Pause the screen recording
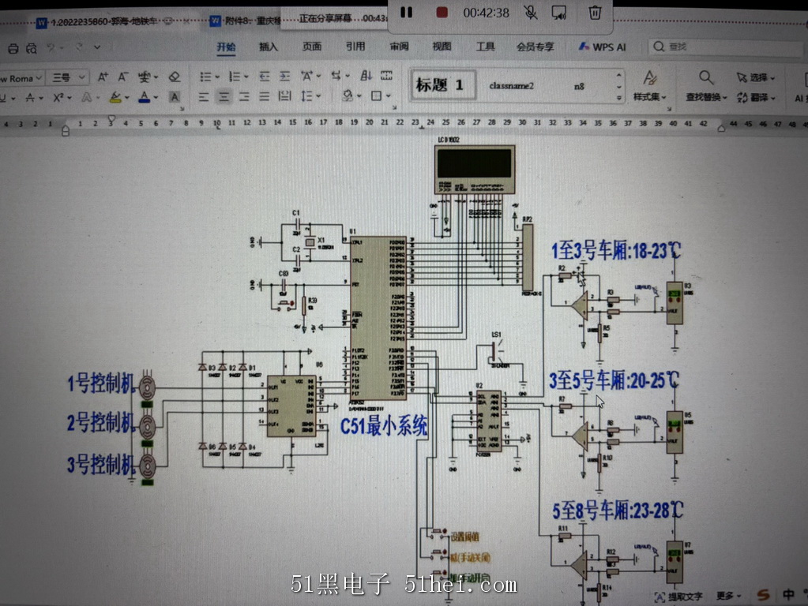808x606 pixels. [x=406, y=13]
